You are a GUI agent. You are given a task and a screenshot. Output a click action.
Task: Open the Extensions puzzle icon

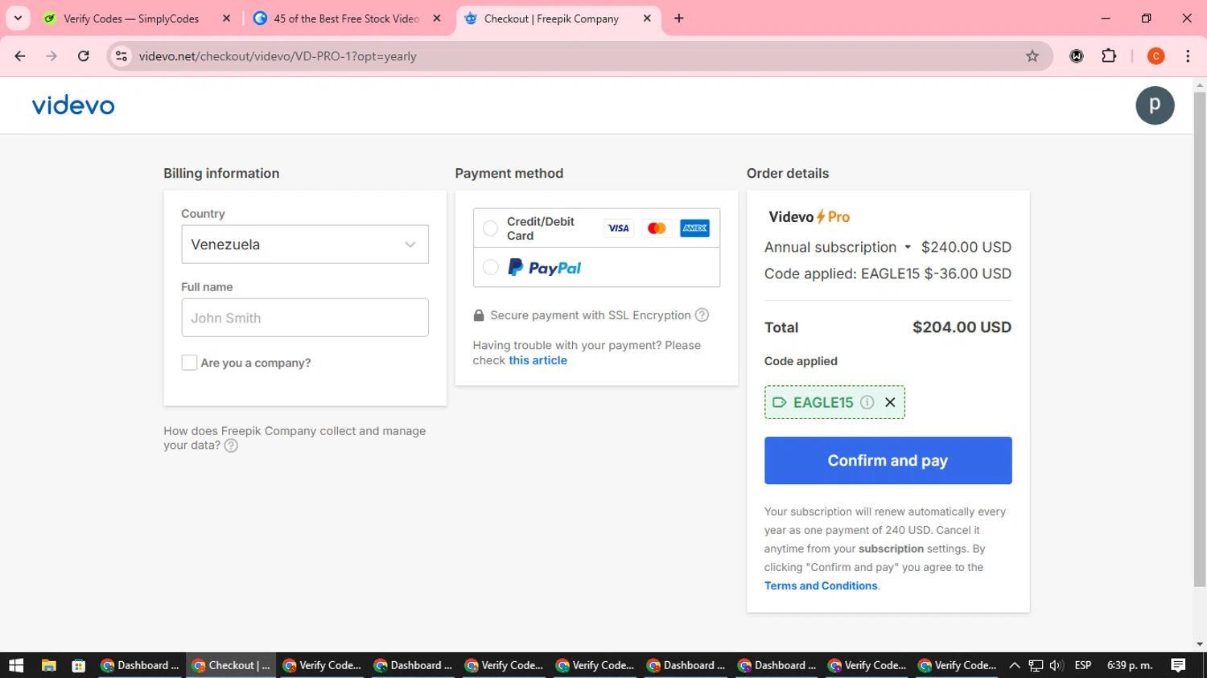click(1109, 56)
